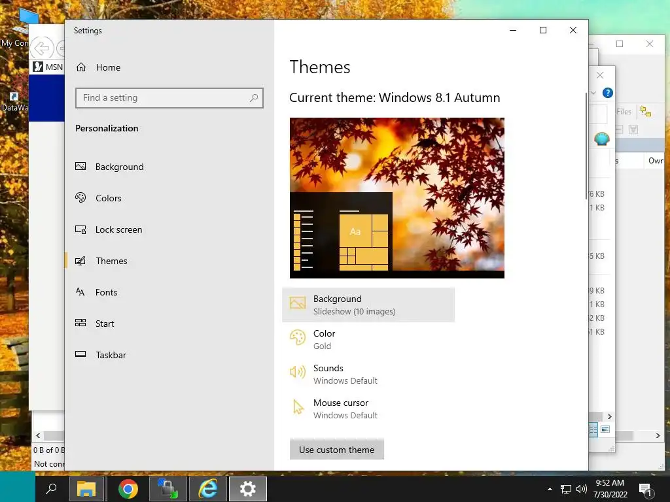Image resolution: width=670 pixels, height=502 pixels.
Task: Open Sounds Windows Default option
Action: 368,374
